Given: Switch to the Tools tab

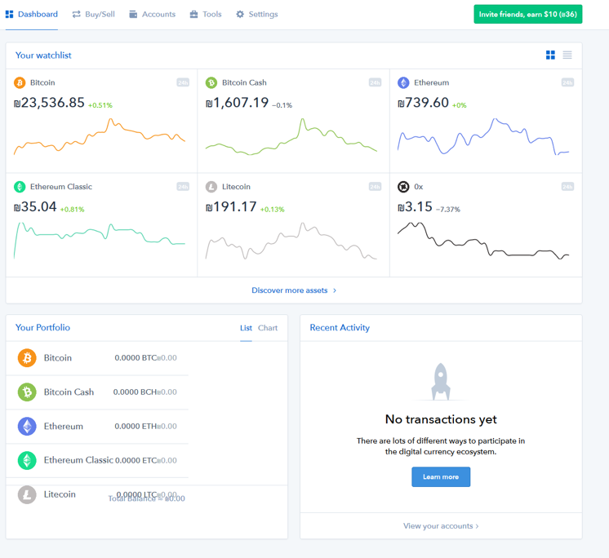Looking at the screenshot, I should (x=206, y=15).
